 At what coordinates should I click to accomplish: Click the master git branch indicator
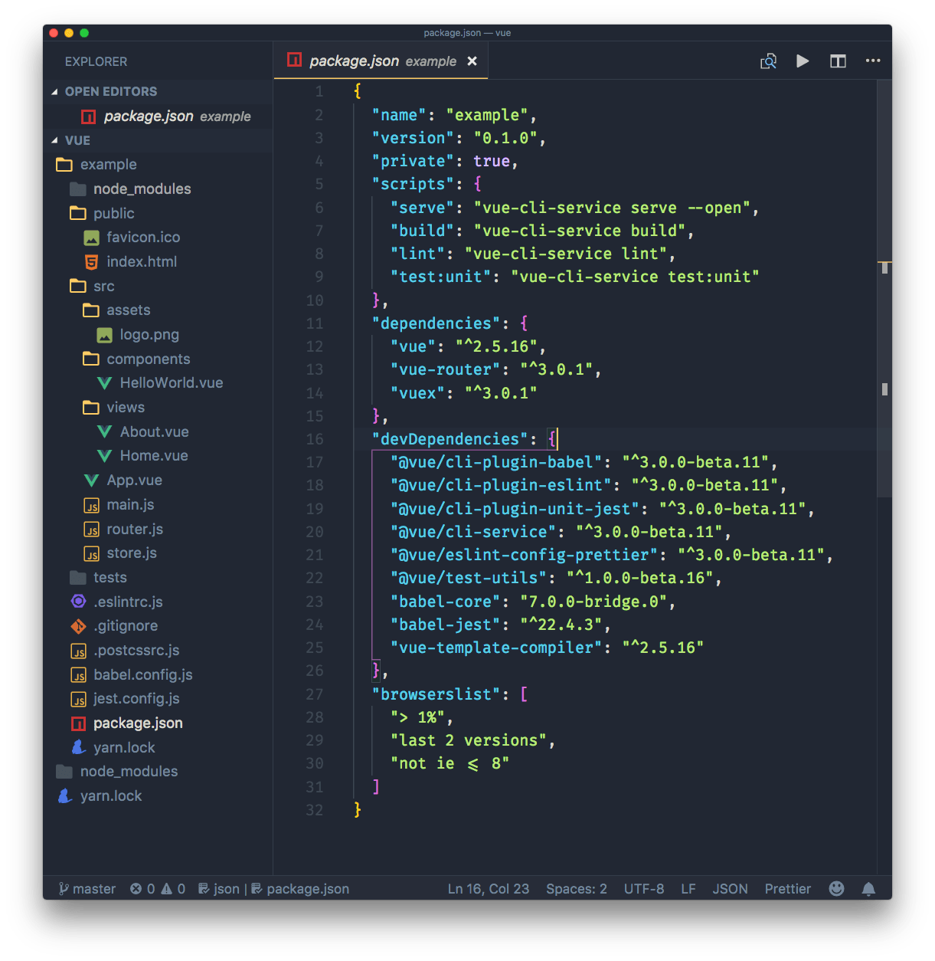(87, 888)
